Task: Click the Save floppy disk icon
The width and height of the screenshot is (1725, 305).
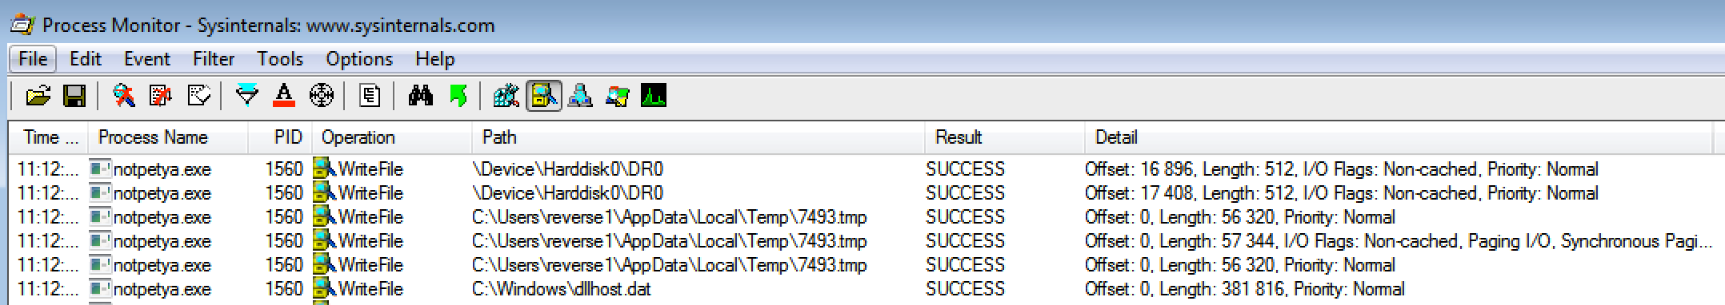Action: coord(74,97)
